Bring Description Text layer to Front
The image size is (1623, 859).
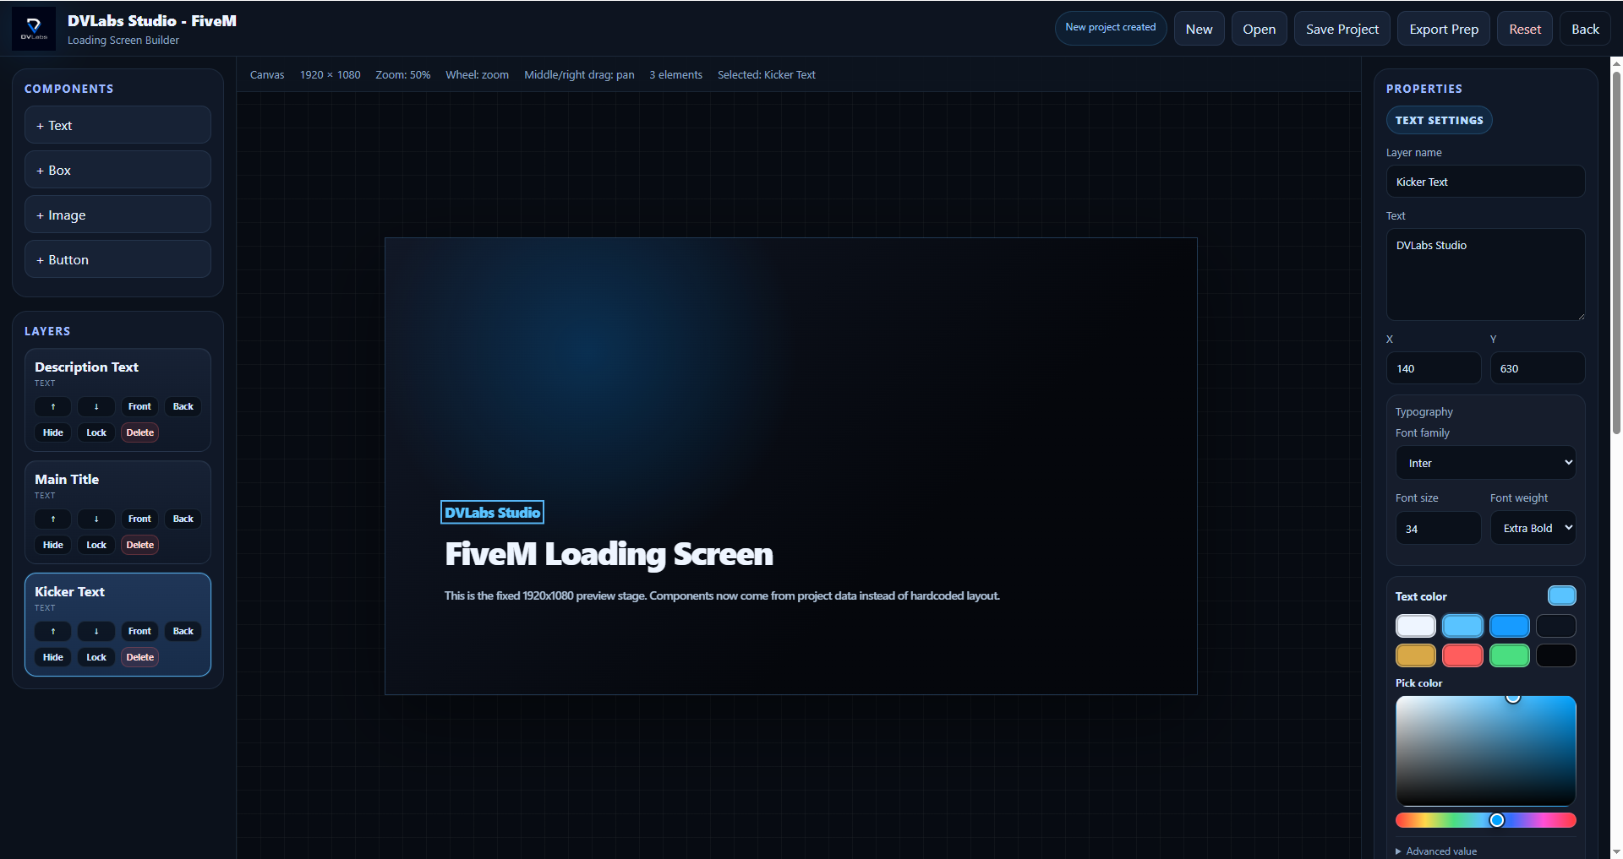click(139, 407)
